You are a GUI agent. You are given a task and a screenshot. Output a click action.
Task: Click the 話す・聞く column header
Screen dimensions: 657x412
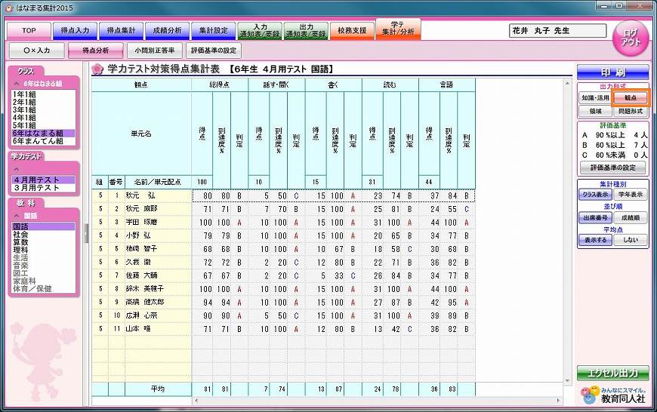click(x=276, y=85)
